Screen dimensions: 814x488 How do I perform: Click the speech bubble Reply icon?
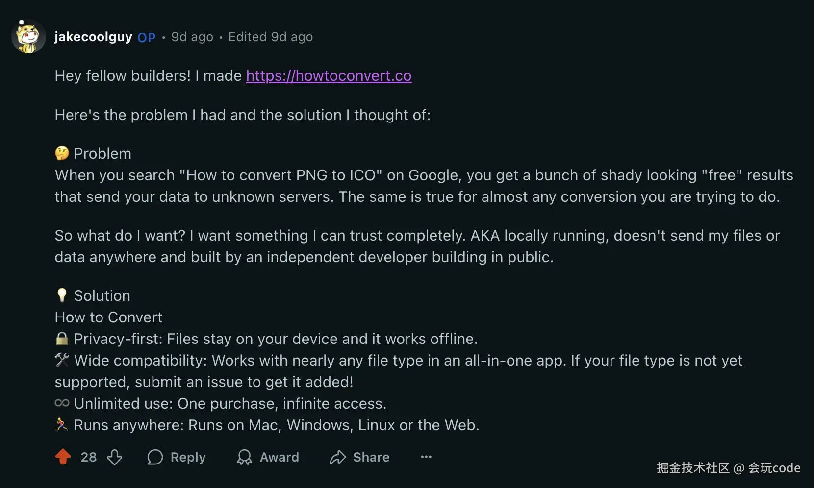154,457
